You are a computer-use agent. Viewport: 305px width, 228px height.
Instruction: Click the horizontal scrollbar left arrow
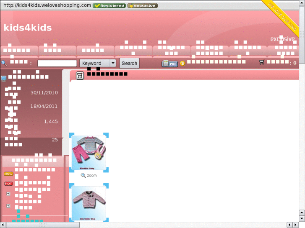coord(3,225)
